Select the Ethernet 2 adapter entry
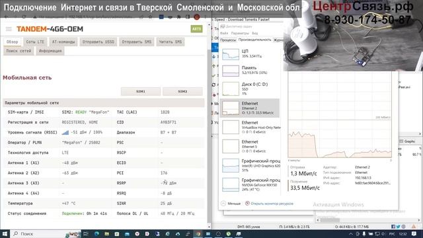Viewport: 423px width, 238px height. click(250, 108)
